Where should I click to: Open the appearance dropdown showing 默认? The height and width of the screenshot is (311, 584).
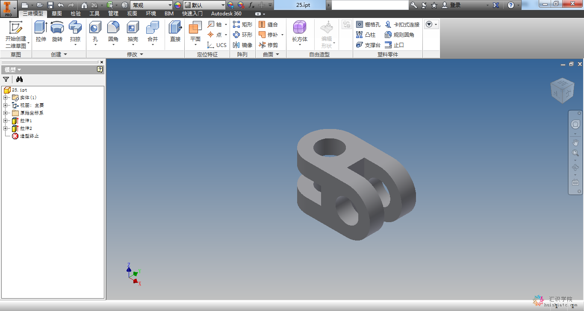coord(204,5)
